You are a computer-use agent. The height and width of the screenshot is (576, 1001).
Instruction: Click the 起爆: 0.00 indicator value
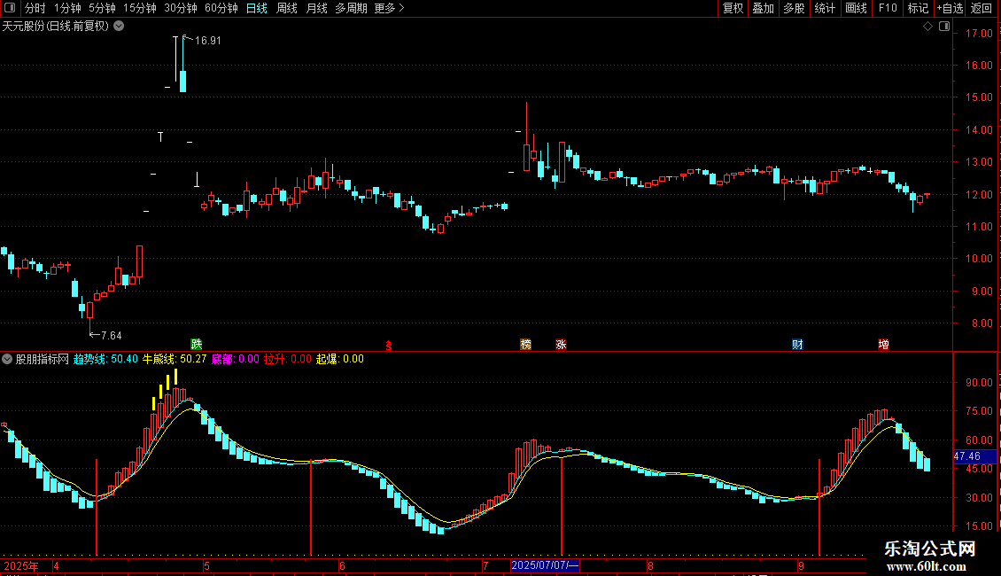[x=340, y=359]
